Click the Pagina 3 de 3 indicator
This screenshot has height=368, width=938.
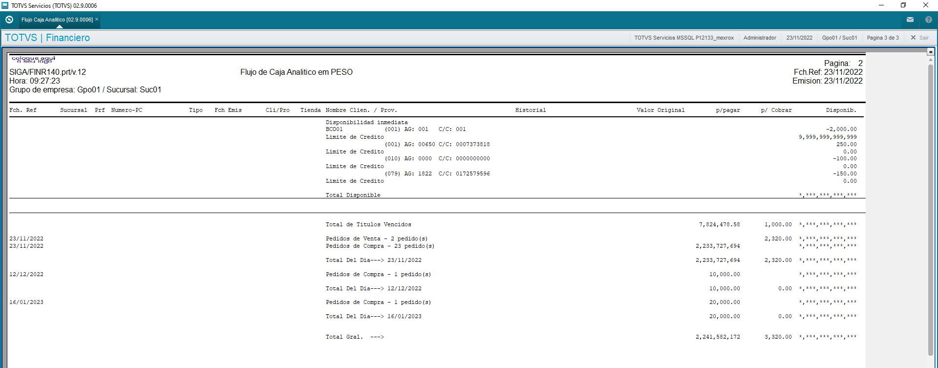[883, 38]
